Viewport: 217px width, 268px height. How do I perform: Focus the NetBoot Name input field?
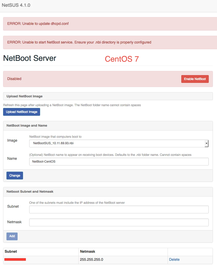click(x=119, y=162)
